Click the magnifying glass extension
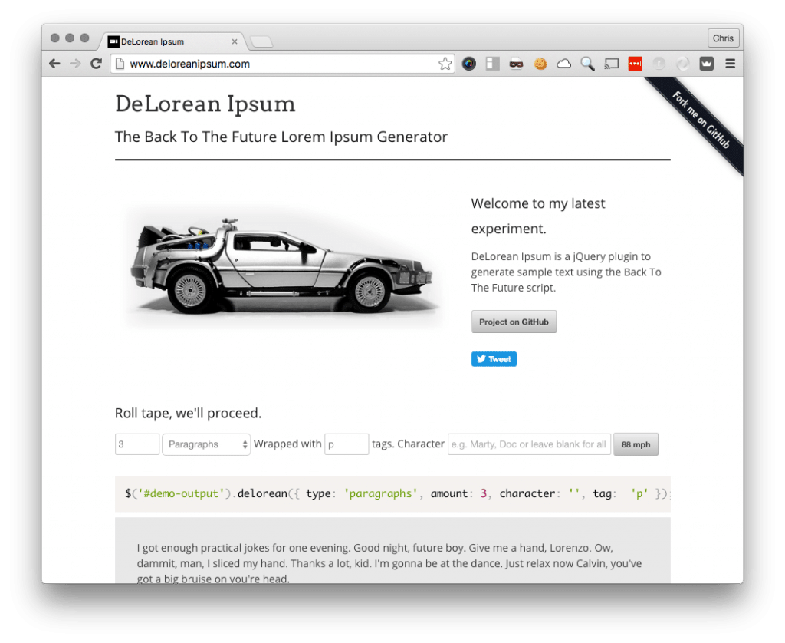The width and height of the screenshot is (785, 643). tap(588, 64)
